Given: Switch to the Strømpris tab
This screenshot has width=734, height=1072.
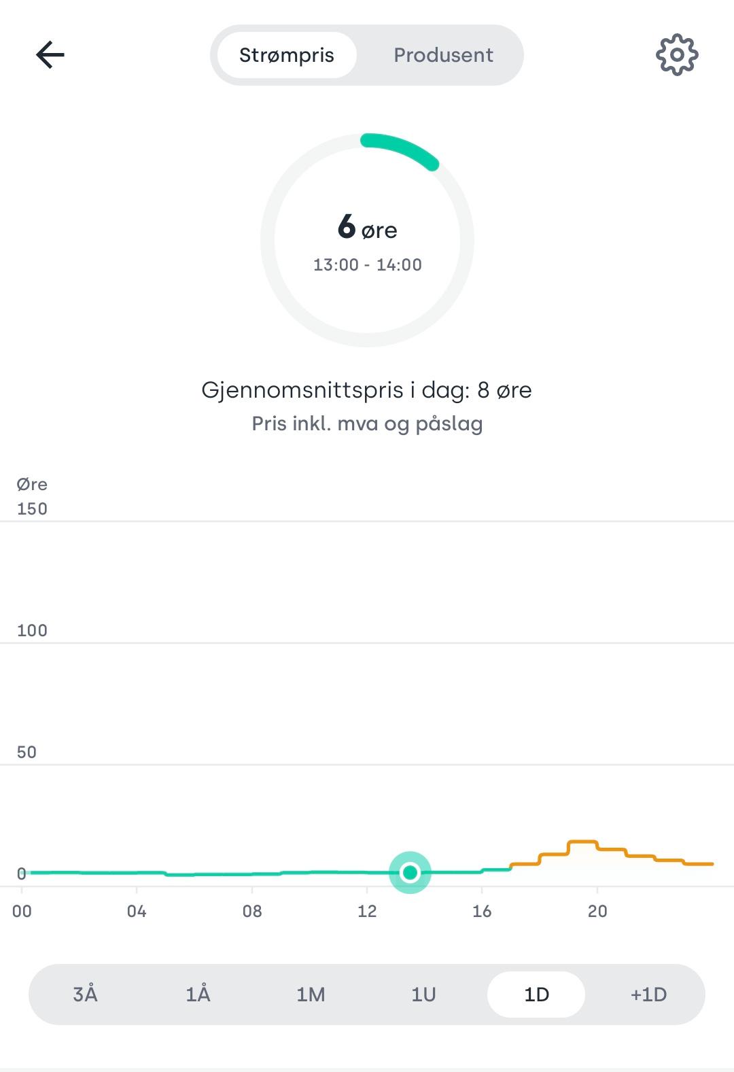Looking at the screenshot, I should point(287,55).
